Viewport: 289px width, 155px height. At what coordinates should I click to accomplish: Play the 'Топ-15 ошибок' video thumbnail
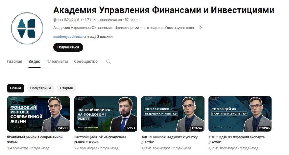click(x=173, y=114)
